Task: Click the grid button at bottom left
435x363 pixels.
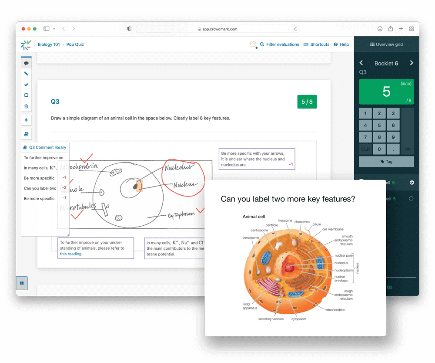Action: pyautogui.click(x=22, y=283)
